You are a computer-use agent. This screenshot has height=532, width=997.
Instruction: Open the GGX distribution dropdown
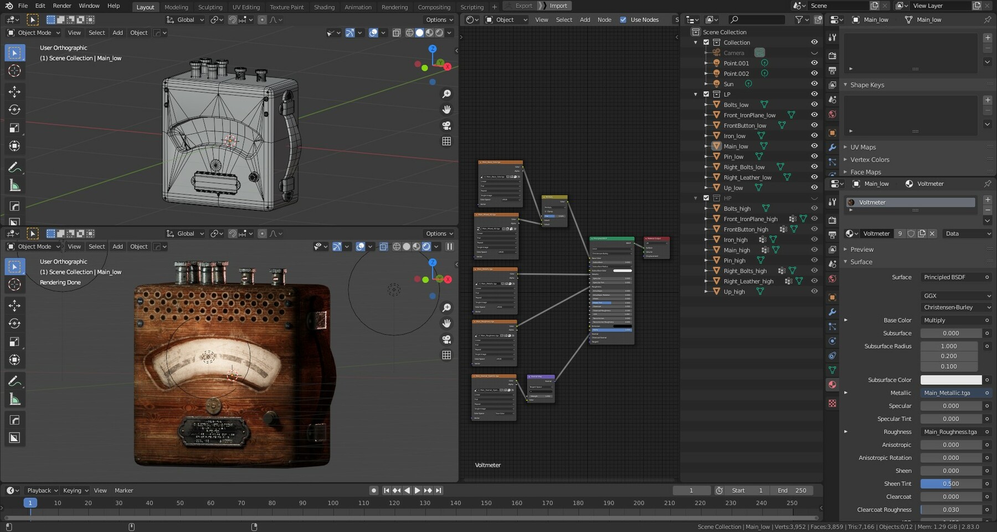[955, 296]
